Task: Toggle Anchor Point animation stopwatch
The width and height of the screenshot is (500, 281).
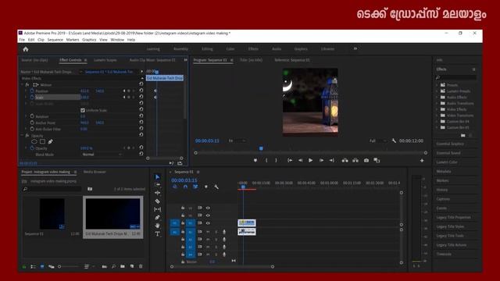Action: [x=32, y=123]
